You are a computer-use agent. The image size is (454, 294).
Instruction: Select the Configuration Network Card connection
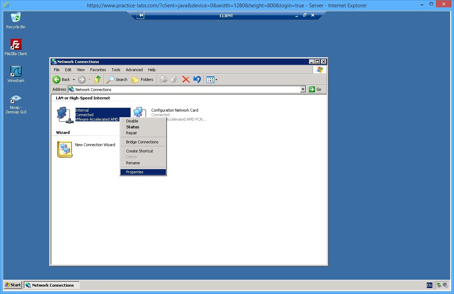click(175, 110)
